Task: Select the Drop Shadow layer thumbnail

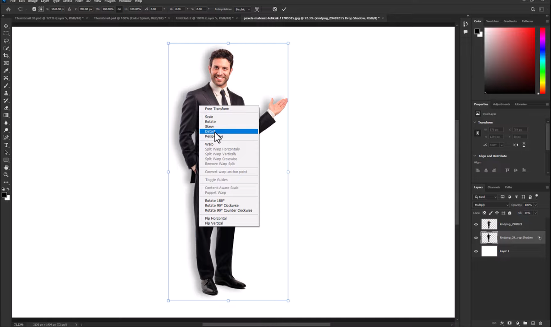Action: point(489,238)
